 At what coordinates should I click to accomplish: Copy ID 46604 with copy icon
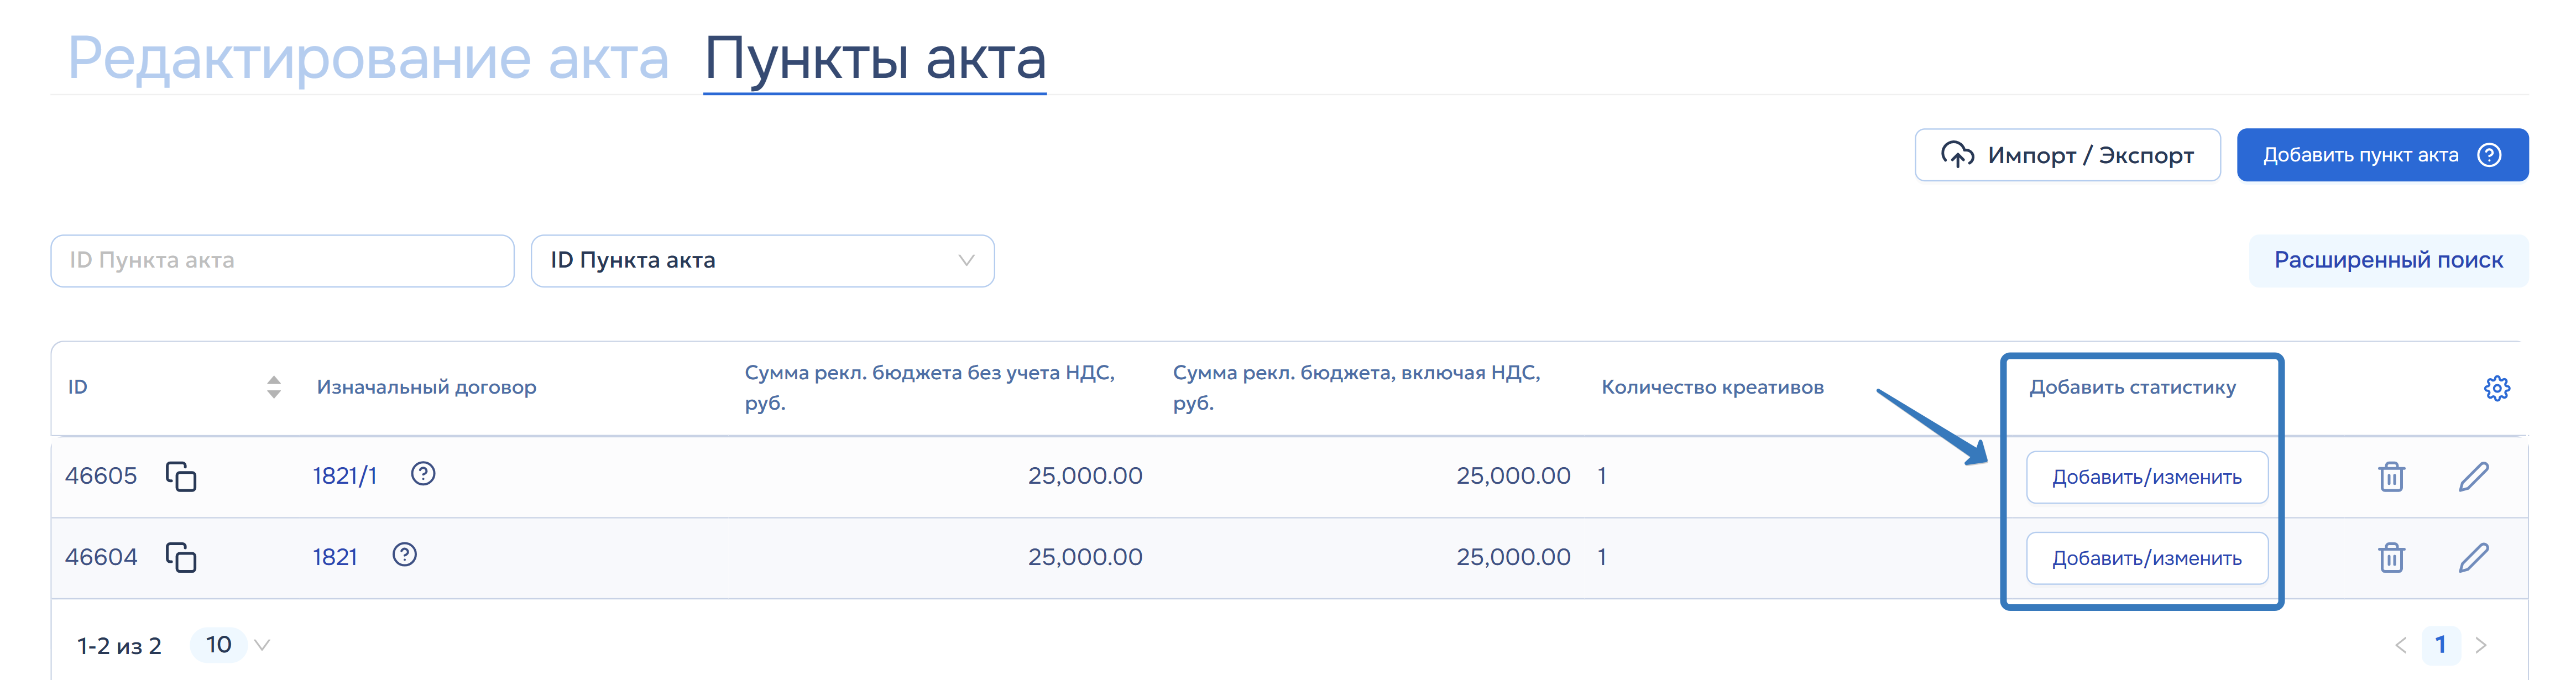tap(181, 557)
